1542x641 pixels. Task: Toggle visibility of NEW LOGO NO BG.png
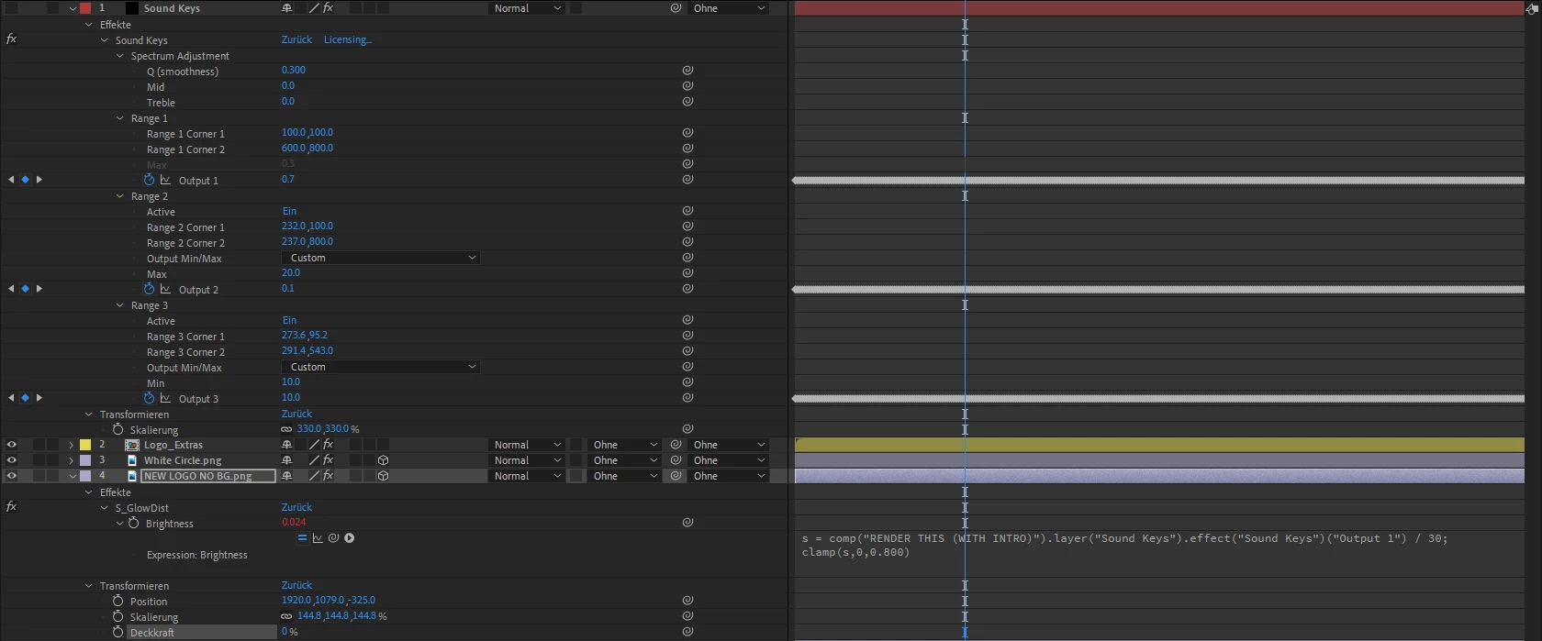(11, 476)
